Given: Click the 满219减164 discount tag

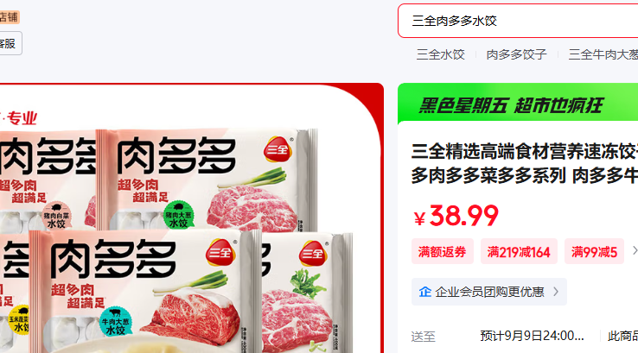Looking at the screenshot, I should point(519,252).
